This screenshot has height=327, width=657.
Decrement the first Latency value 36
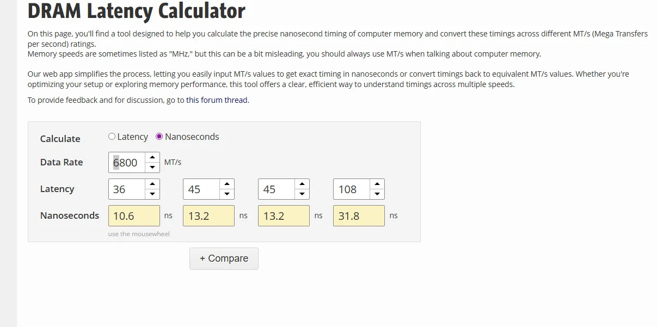pyautogui.click(x=152, y=194)
